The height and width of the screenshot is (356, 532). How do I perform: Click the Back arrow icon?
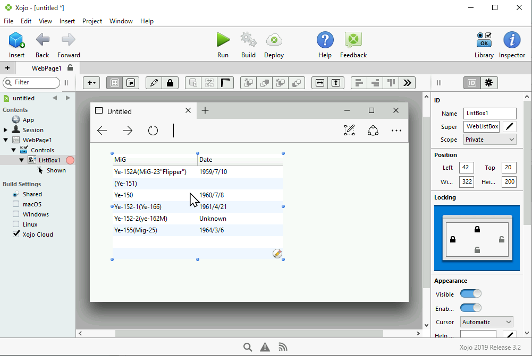[x=43, y=40]
